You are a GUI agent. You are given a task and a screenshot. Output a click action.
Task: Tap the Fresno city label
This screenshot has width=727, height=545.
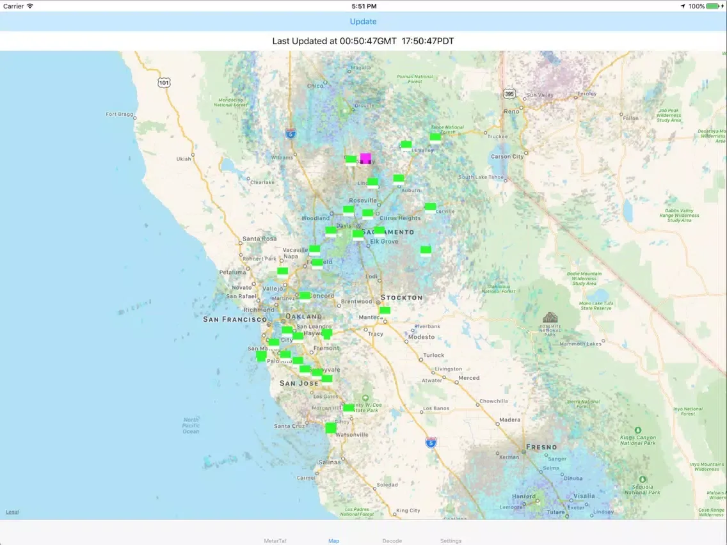click(541, 447)
